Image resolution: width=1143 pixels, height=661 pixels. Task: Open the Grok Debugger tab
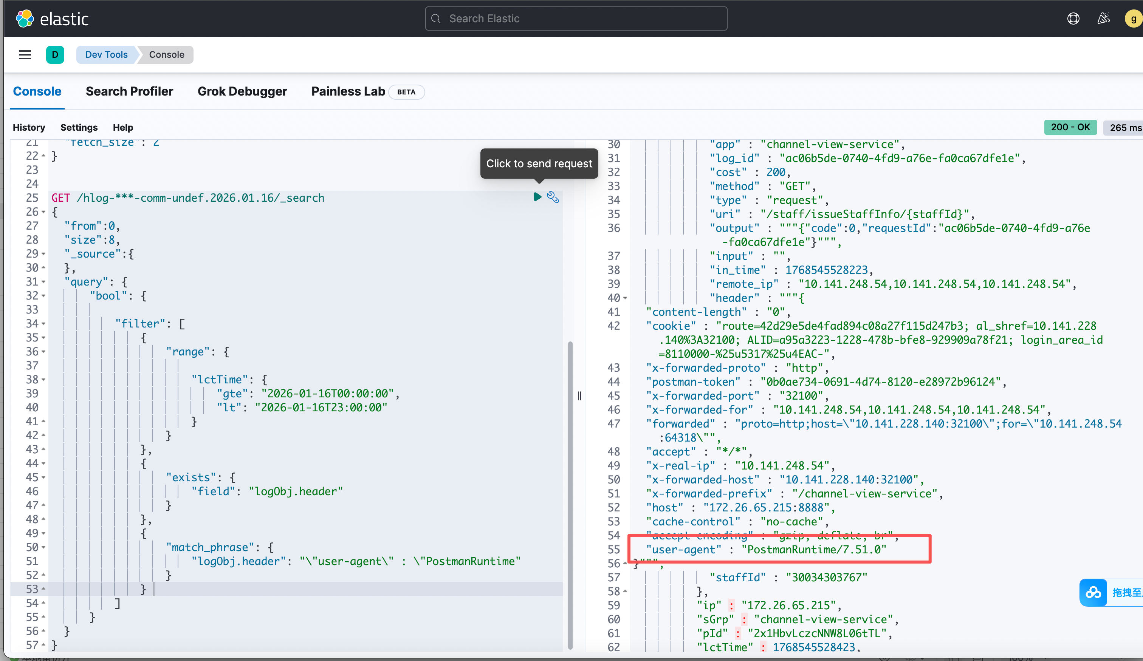point(242,91)
